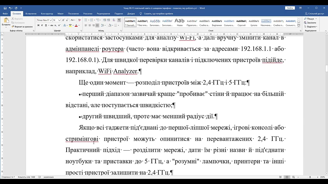Open font size 14 dropdown
Viewport: 328px width, 184px height.
(59, 20)
